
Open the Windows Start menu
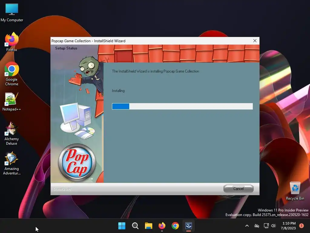coord(122,226)
